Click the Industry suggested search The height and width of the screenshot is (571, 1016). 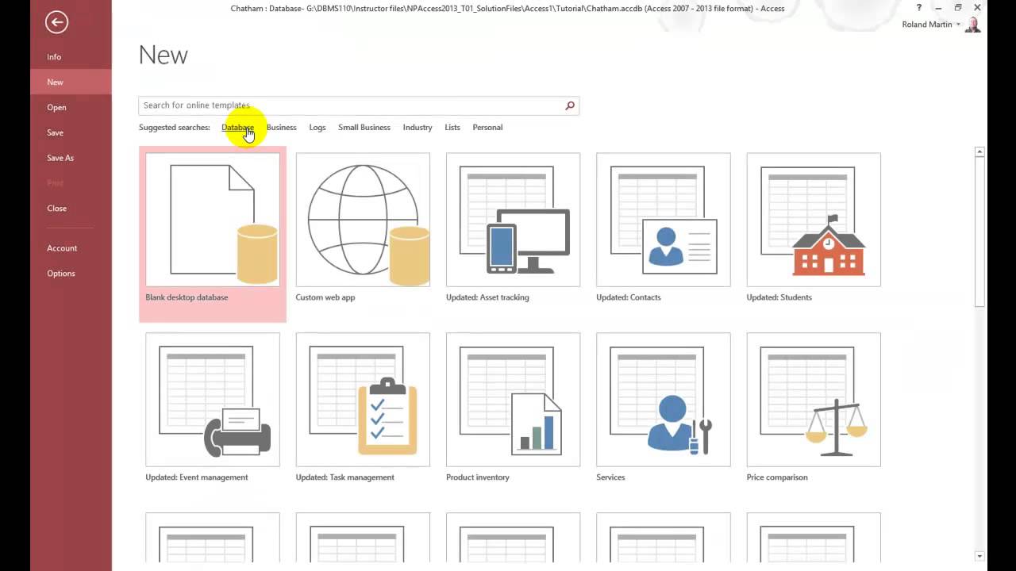[x=418, y=128]
